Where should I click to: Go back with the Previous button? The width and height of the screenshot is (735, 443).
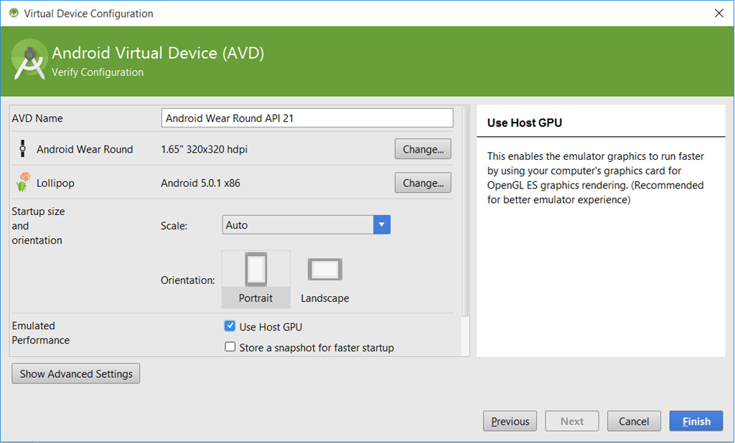click(510, 421)
